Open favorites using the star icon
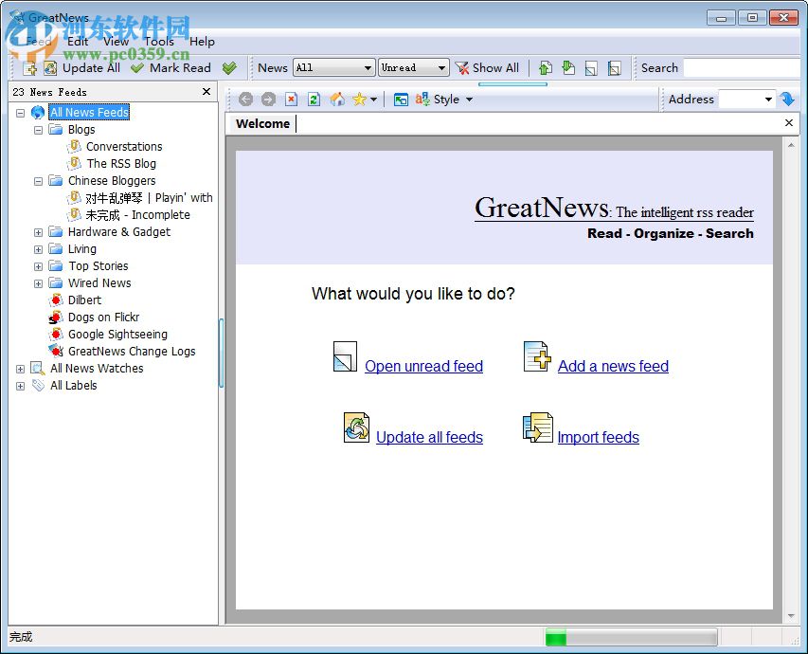Image resolution: width=808 pixels, height=654 pixels. 357,99
